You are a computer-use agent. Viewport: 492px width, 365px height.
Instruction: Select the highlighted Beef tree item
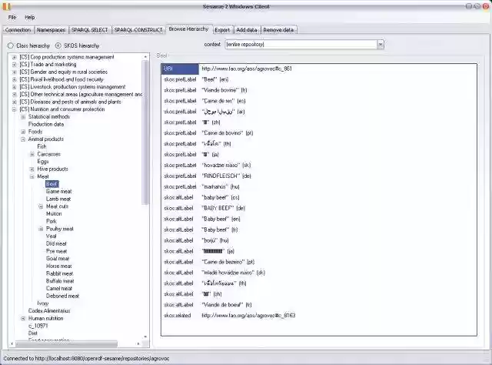coord(52,184)
